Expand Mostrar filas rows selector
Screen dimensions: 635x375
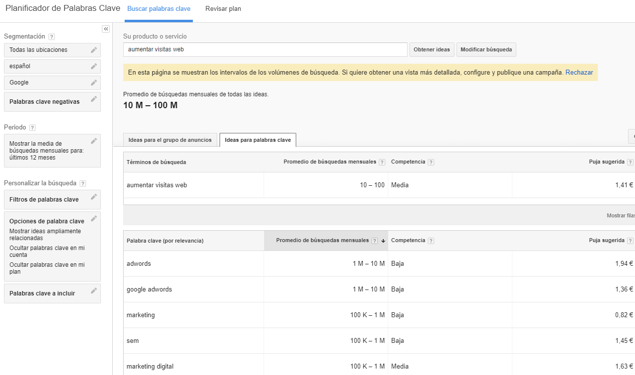coord(620,215)
